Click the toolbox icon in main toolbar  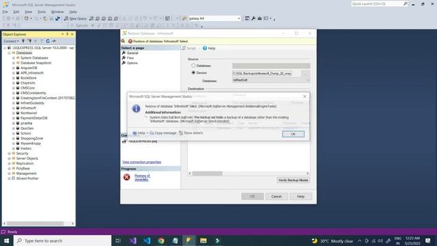point(259,18)
